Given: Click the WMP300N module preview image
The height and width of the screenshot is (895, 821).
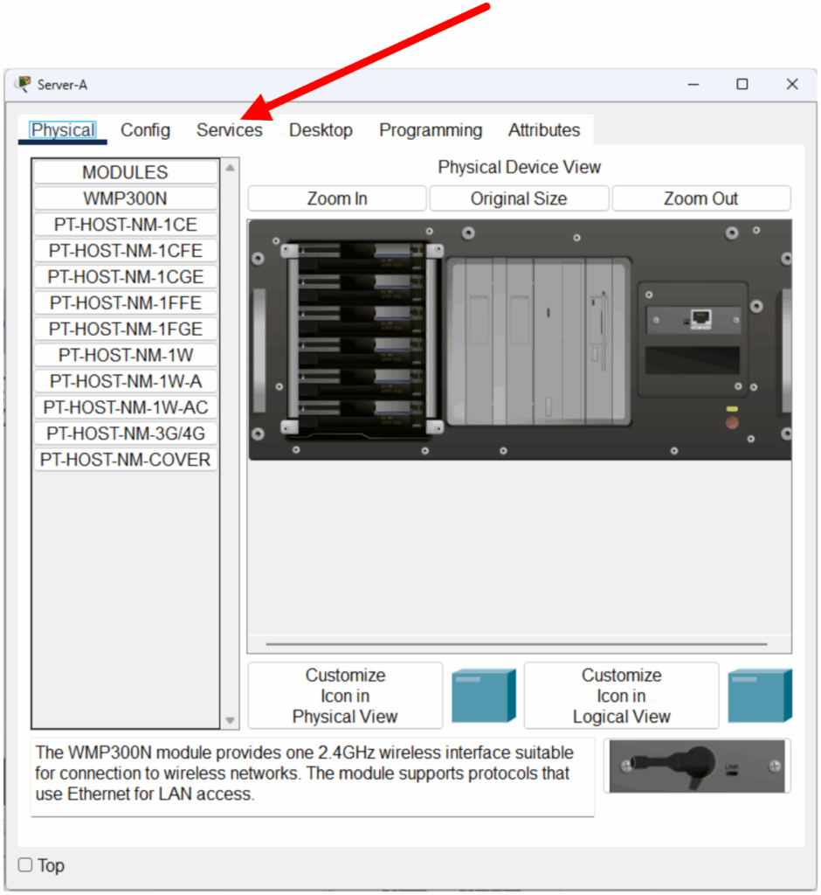Looking at the screenshot, I should [x=696, y=767].
